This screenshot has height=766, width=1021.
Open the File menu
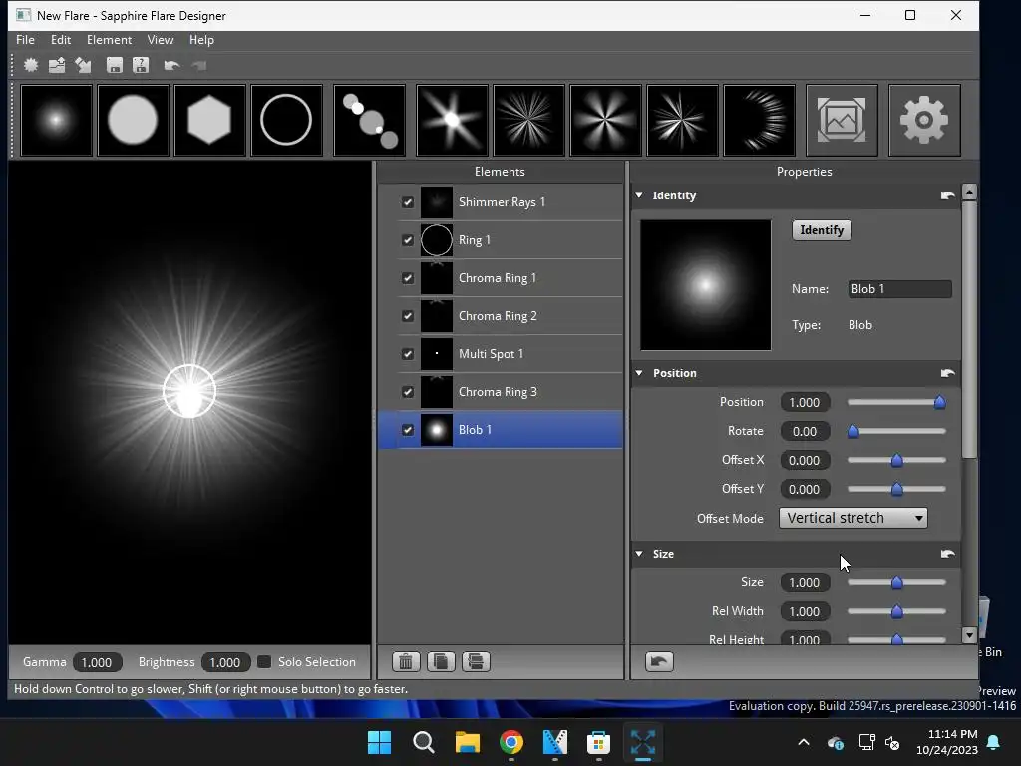coord(25,40)
